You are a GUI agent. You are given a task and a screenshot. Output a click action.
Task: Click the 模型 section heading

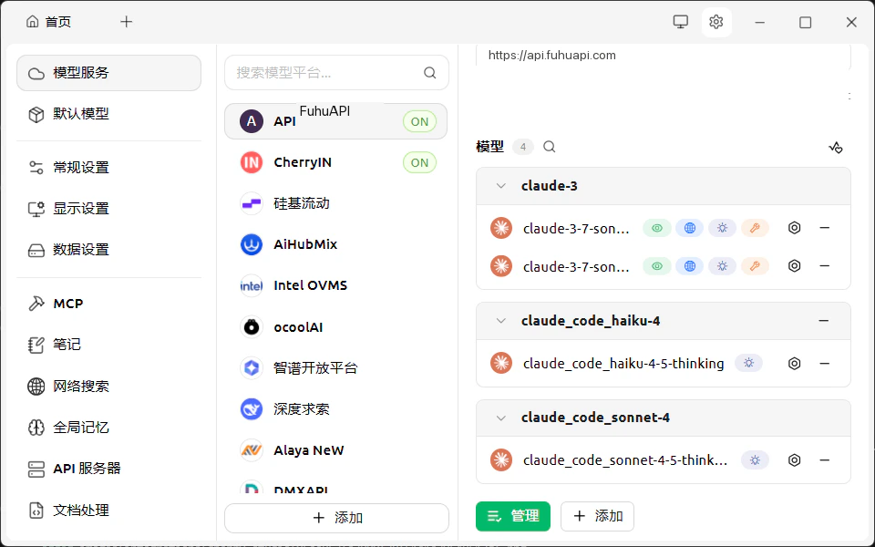(x=489, y=147)
